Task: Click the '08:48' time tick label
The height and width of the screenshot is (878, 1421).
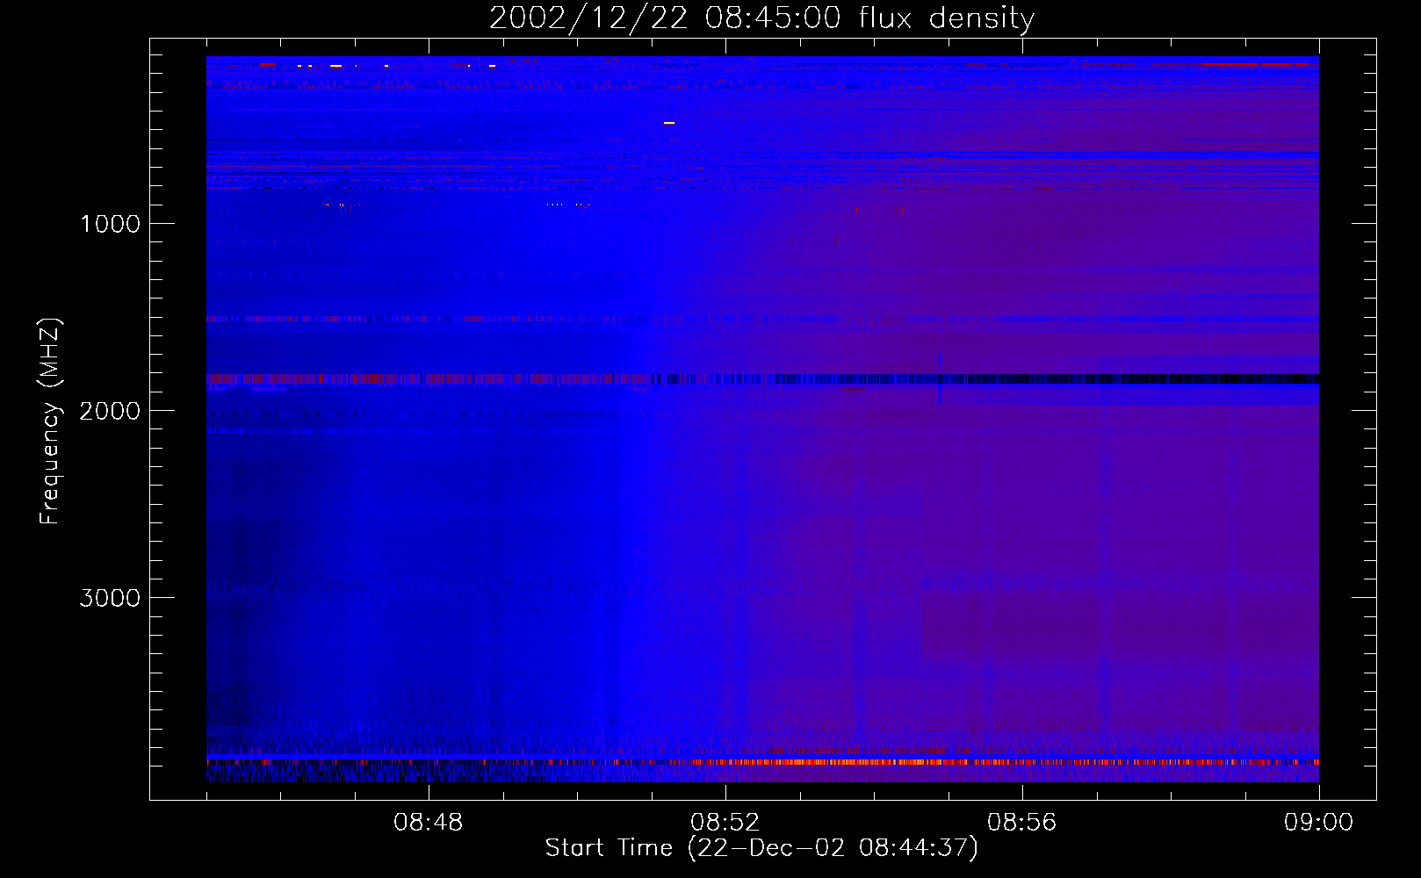Action: click(x=428, y=823)
